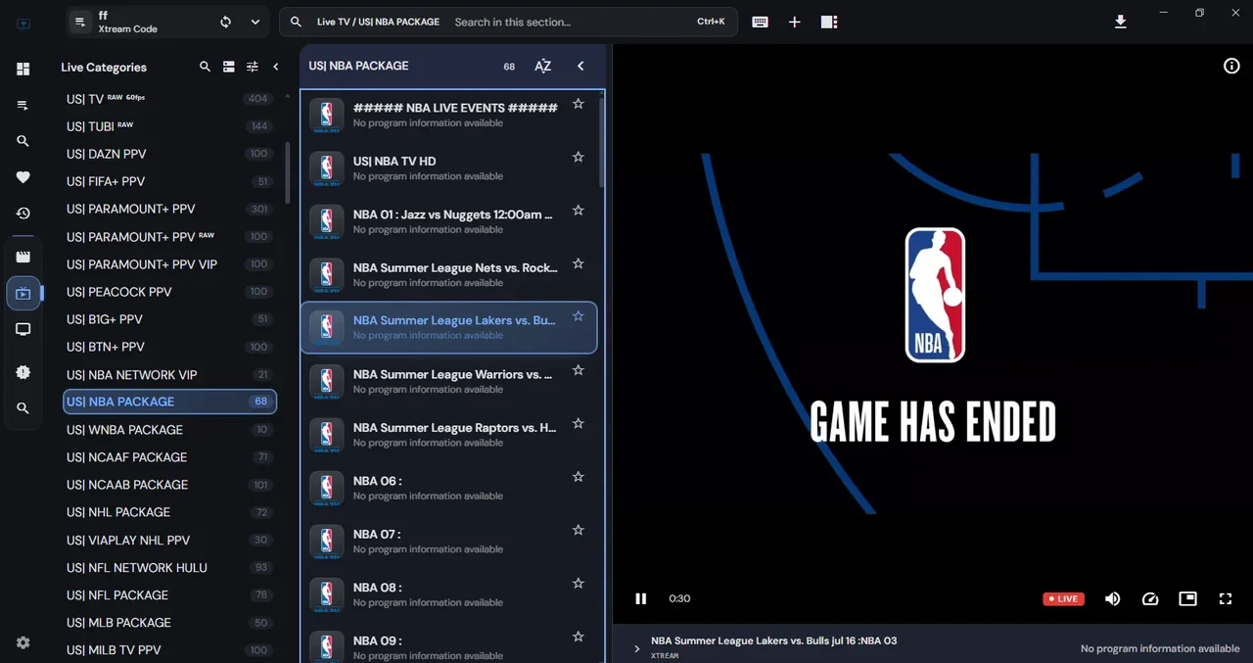Pause the live stream
The width and height of the screenshot is (1253, 663).
[640, 598]
